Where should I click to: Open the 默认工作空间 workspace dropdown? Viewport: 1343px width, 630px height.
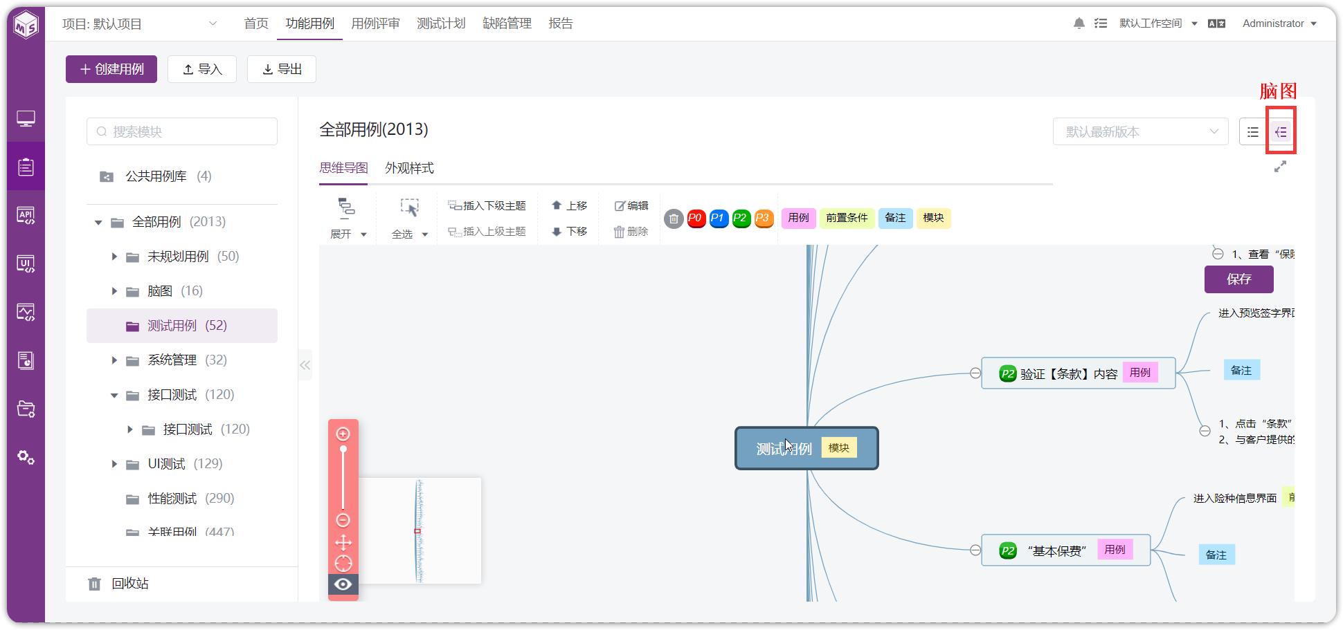pyautogui.click(x=1158, y=24)
